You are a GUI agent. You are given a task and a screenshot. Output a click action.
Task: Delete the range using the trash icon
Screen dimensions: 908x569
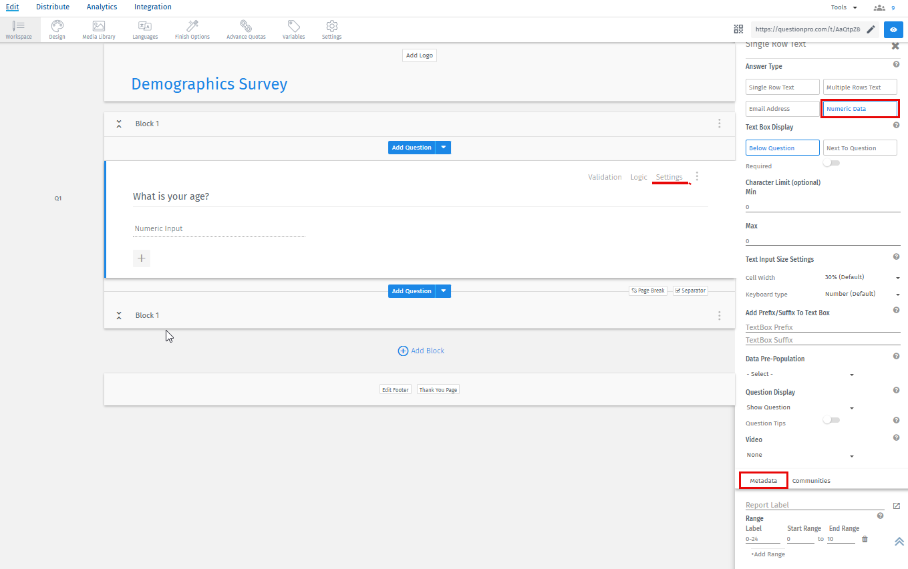(x=864, y=538)
